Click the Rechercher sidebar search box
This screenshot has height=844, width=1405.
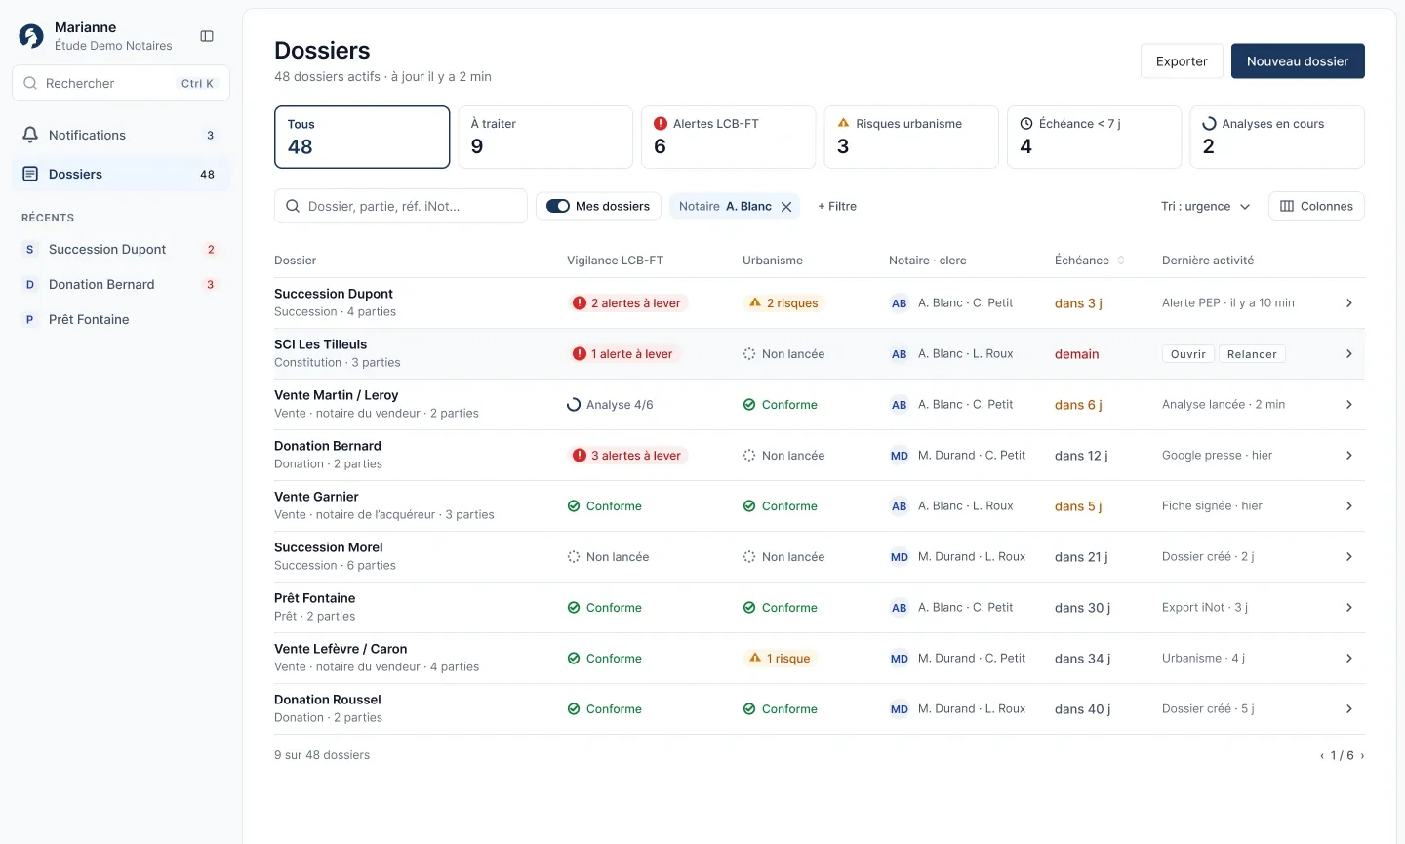point(121,83)
